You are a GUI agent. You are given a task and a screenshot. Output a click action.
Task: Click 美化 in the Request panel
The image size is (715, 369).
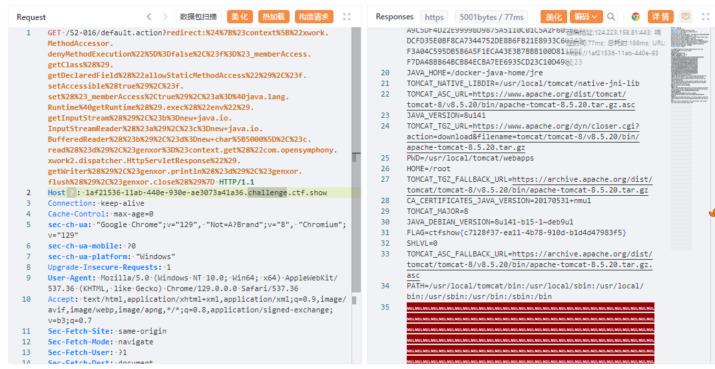point(240,17)
